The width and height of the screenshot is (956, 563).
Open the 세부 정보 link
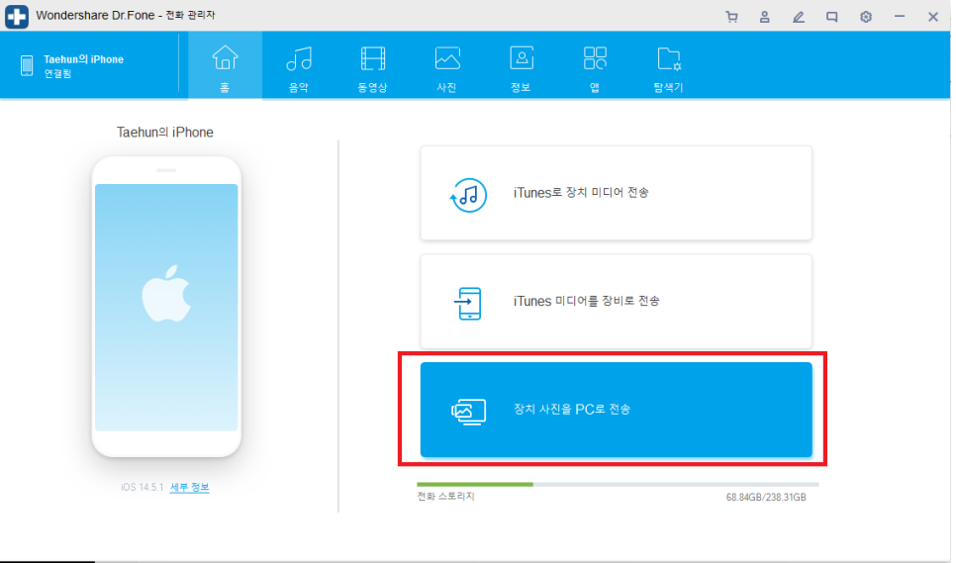point(190,487)
